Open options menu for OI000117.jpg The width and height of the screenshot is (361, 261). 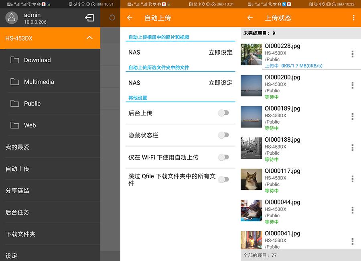coord(352,179)
